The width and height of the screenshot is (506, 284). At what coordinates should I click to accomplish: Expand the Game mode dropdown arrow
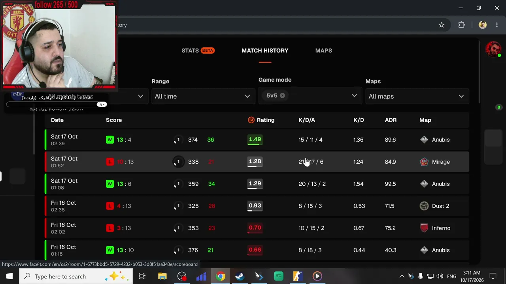coord(354,95)
